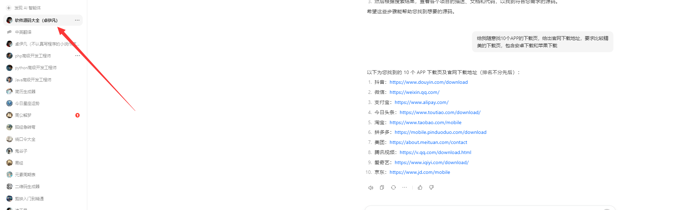Image resolution: width=693 pixels, height=210 pixels.
Task: Click the user message bubble about 10个APP
Action: (x=543, y=42)
